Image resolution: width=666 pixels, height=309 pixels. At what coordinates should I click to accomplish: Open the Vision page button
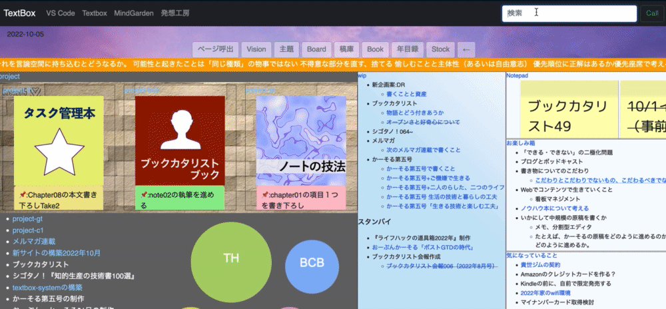point(256,49)
